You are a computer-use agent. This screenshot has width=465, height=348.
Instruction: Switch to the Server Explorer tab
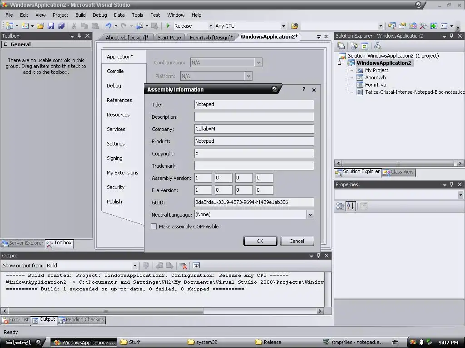click(x=23, y=243)
